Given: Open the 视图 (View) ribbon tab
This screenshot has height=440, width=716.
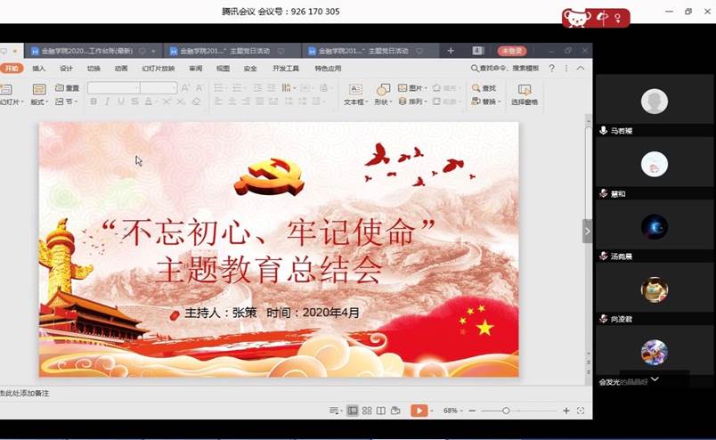Looking at the screenshot, I should pyautogui.click(x=223, y=68).
